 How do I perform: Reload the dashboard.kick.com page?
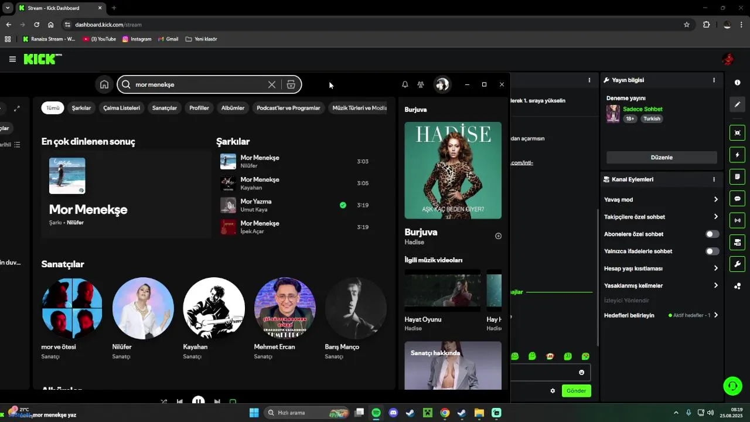pyautogui.click(x=36, y=25)
